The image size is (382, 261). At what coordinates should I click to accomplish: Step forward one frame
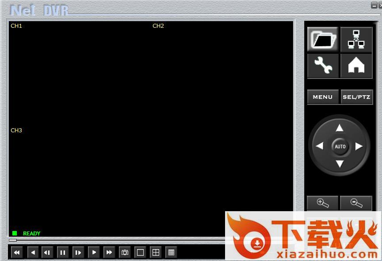click(x=78, y=253)
